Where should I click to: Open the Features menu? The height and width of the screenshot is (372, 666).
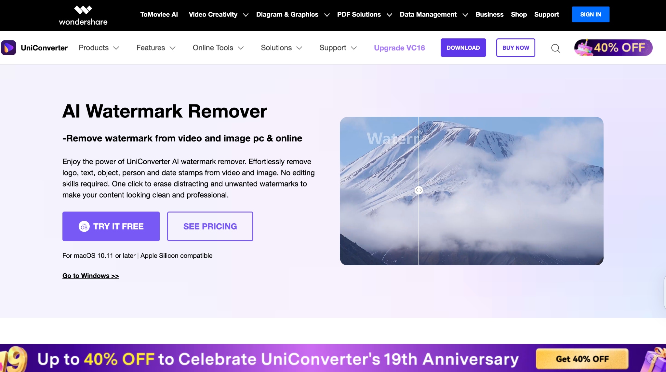[x=156, y=48]
